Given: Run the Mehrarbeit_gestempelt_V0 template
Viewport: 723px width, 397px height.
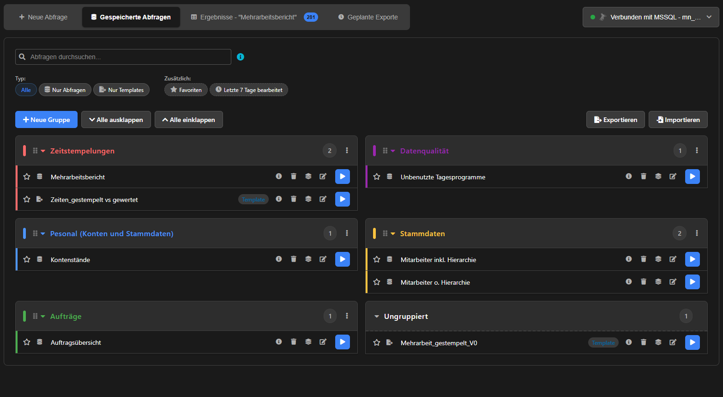Looking at the screenshot, I should click(692, 342).
